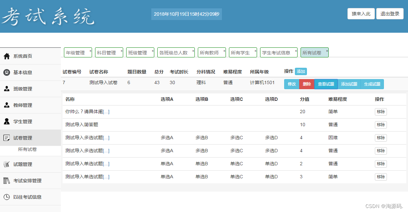
Task: Click the 分值 column header
Action: coord(305,99)
